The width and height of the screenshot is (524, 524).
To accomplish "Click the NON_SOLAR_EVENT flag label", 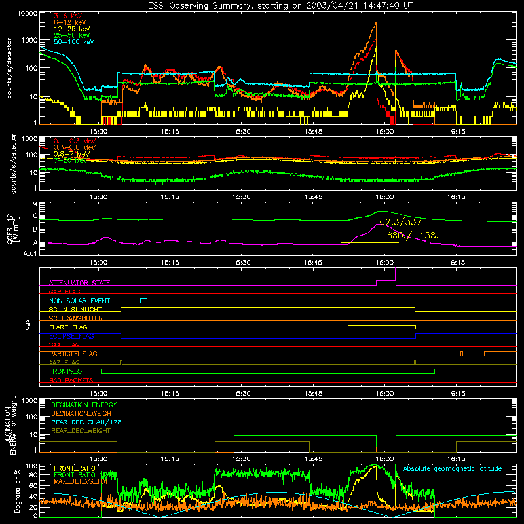I will point(79,301).
